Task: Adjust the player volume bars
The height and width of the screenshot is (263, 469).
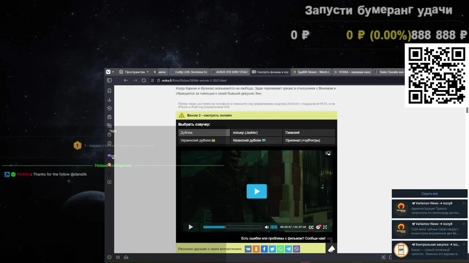Action: point(274,227)
